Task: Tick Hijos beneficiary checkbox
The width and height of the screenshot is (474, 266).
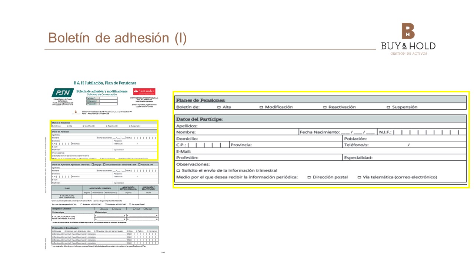Action: pyautogui.click(x=127, y=231)
